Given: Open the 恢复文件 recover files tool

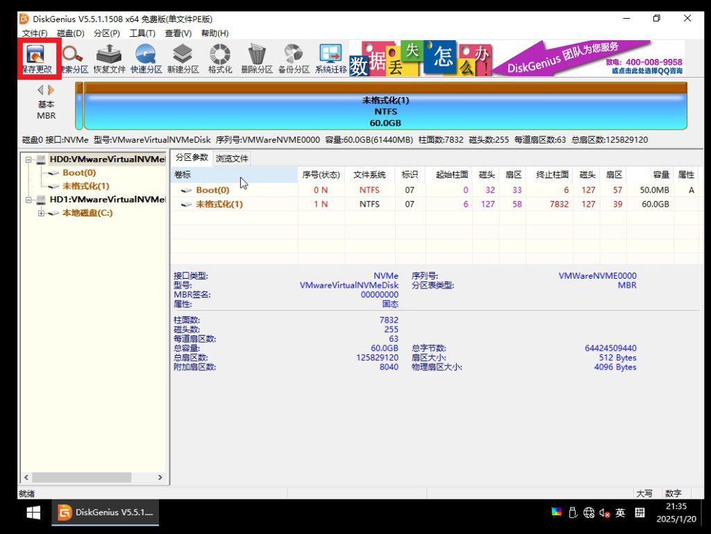Looking at the screenshot, I should tap(109, 58).
